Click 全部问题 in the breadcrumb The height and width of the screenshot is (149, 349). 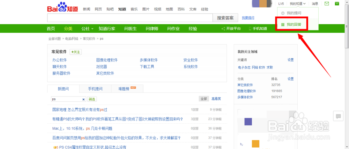pos(54,39)
